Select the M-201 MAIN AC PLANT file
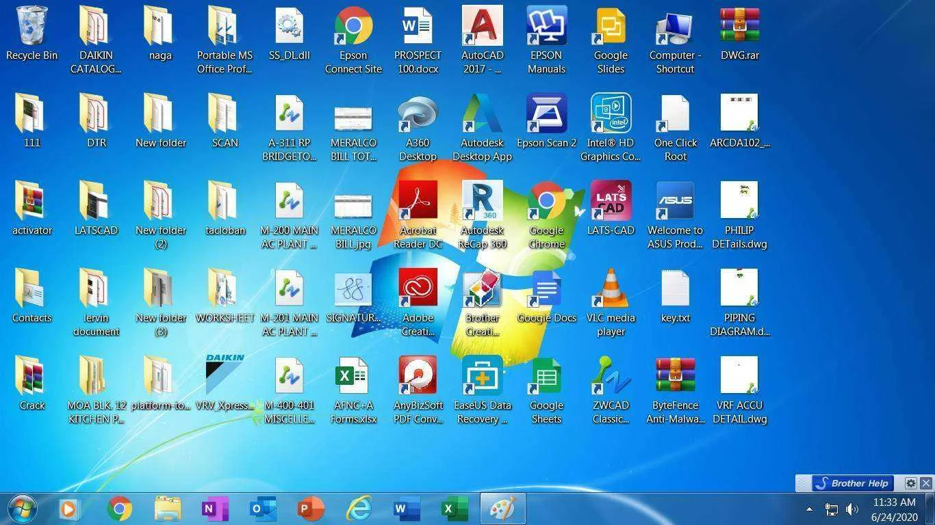This screenshot has width=935, height=525. (289, 302)
